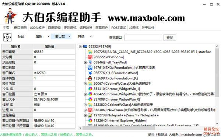Open the 其他 dropdown menu
The image size is (221, 137).
coord(91,36)
